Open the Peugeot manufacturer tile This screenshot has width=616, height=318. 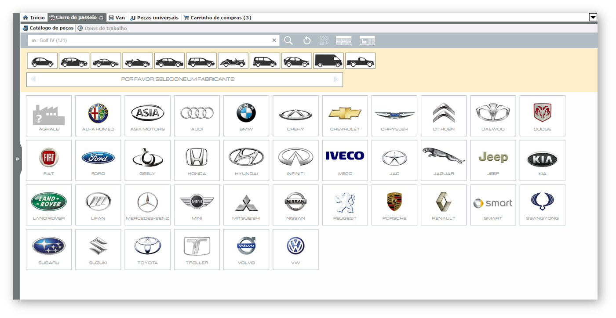[x=345, y=205]
